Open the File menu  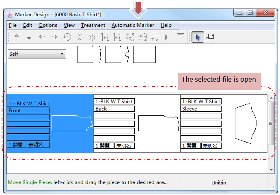click(13, 25)
